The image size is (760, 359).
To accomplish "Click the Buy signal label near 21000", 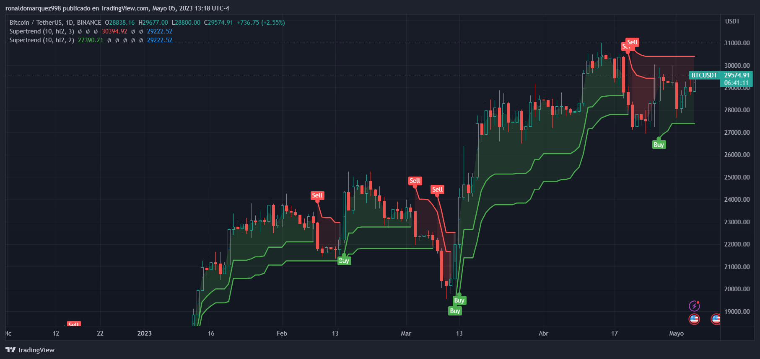I will (344, 261).
